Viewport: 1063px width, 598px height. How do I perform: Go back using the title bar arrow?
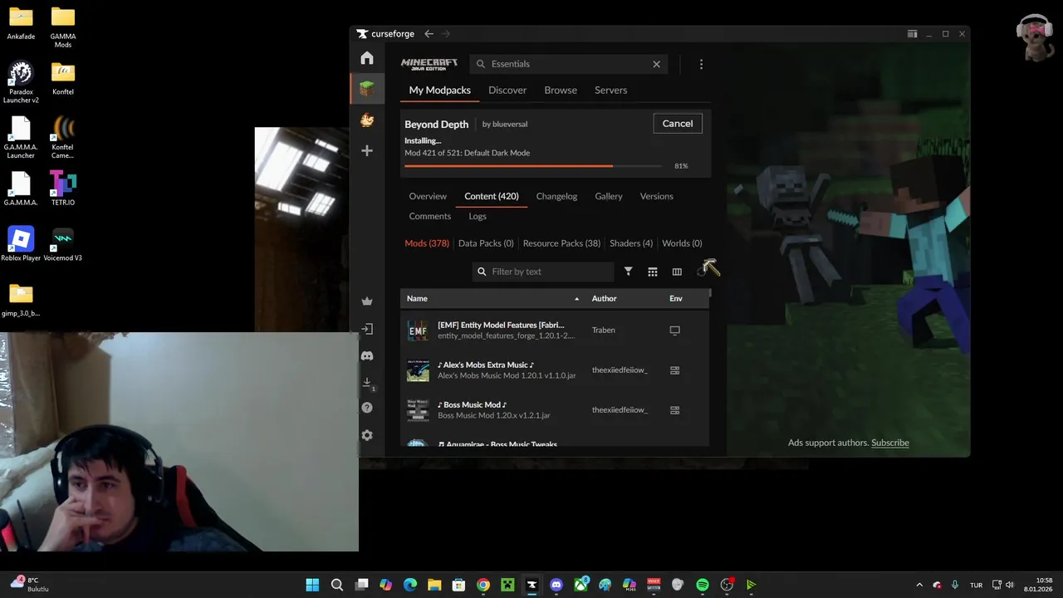coord(429,34)
